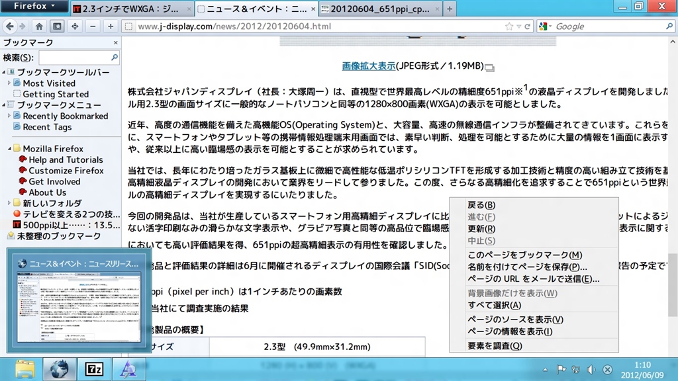
Task: Show hidden tray icons arrow
Action: pyautogui.click(x=545, y=370)
